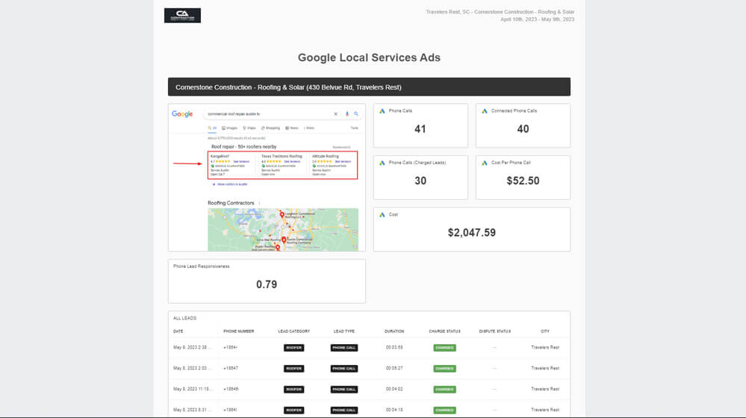Screen dimensions: 746x418
Task: Click the ROOFER badge in the May 9 2:38 row
Action: (x=294, y=348)
